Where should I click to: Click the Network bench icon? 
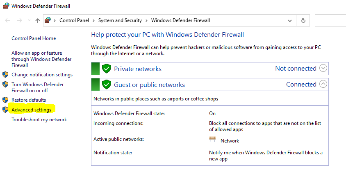coord(212,139)
